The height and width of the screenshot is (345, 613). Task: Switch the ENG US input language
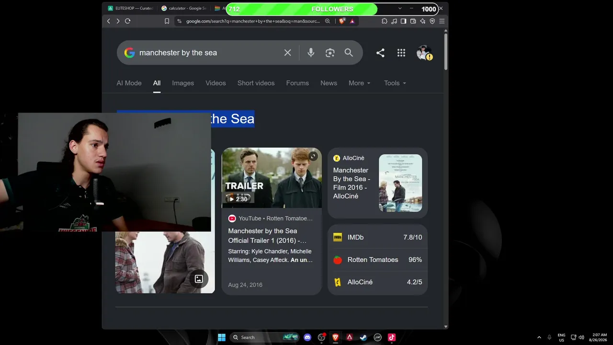(561, 337)
